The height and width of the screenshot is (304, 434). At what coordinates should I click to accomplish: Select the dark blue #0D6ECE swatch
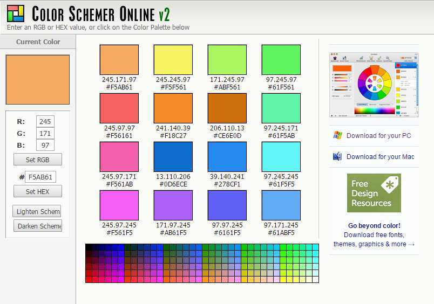click(x=173, y=157)
